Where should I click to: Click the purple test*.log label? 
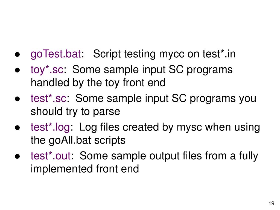(50, 127)
